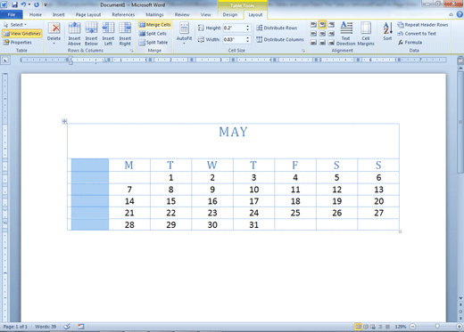Click the table move handle
464x332 pixels.
(x=64, y=121)
